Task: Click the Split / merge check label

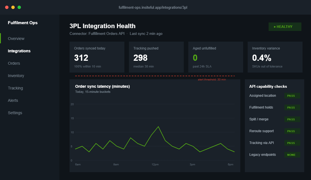Action: (259, 119)
